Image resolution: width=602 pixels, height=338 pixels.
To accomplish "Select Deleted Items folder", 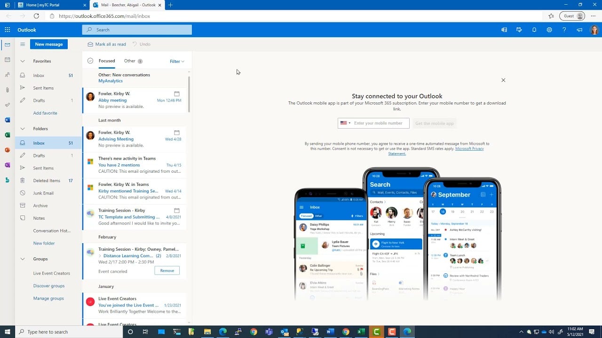I will 48,180.
